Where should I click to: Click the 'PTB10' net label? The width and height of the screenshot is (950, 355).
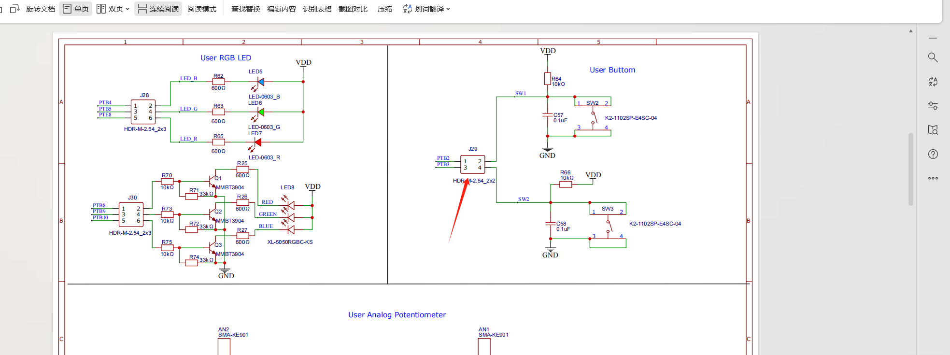(x=100, y=217)
